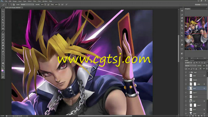The image size is (208, 117).
Task: Select the Clone Stamp tool
Action: pyautogui.click(x=3, y=34)
